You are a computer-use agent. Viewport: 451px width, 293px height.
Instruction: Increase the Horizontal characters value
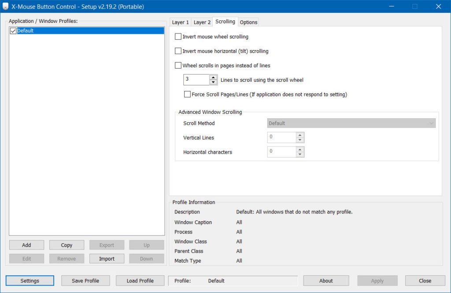click(x=300, y=150)
